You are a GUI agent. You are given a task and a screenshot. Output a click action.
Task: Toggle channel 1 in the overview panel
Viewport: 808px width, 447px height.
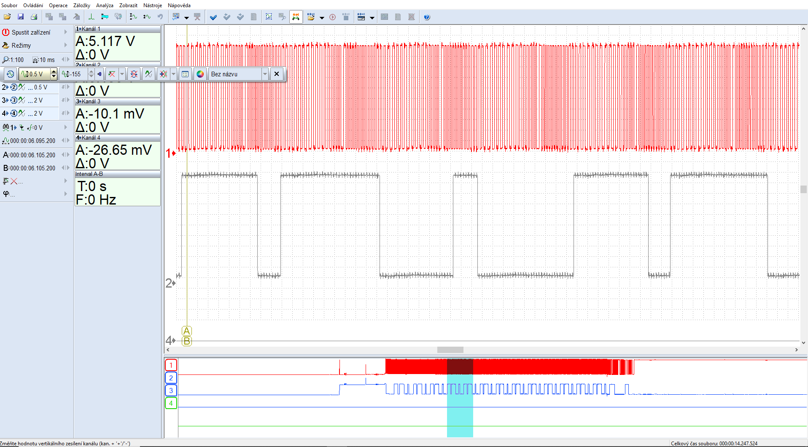point(171,365)
